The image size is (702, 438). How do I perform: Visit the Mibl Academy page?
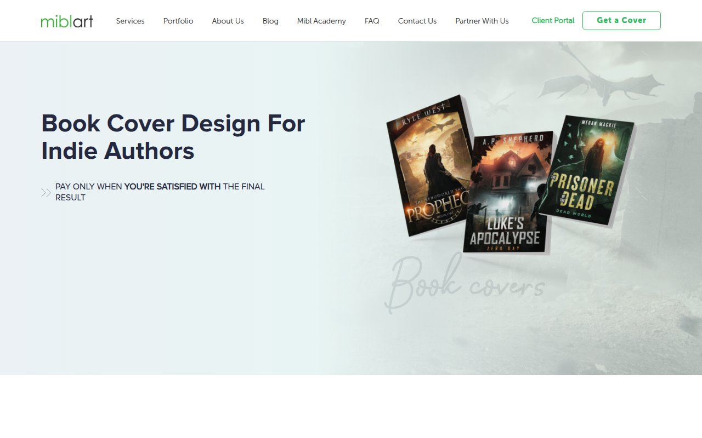pos(321,21)
